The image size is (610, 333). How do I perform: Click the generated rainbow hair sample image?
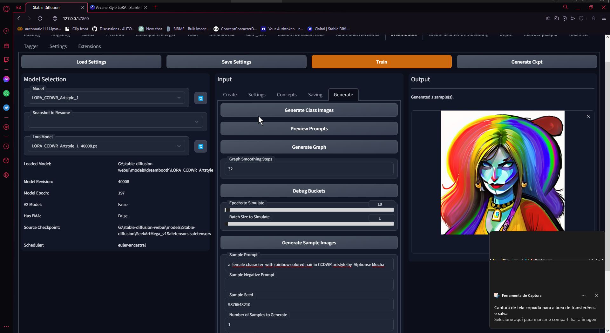[x=502, y=173]
